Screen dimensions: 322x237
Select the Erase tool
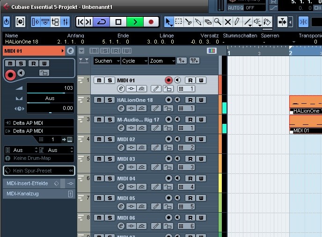click(208, 22)
